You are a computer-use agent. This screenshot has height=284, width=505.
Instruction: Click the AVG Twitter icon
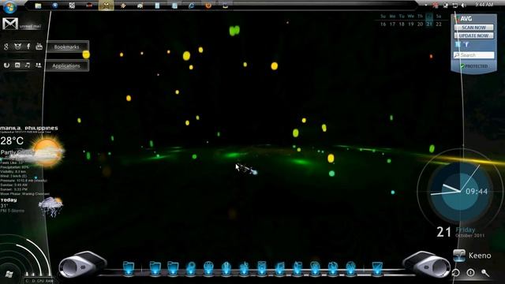(458, 44)
